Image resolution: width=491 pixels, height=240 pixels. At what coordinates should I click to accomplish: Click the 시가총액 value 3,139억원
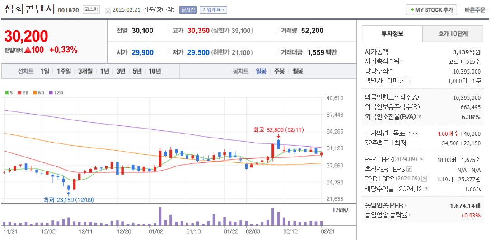467,52
